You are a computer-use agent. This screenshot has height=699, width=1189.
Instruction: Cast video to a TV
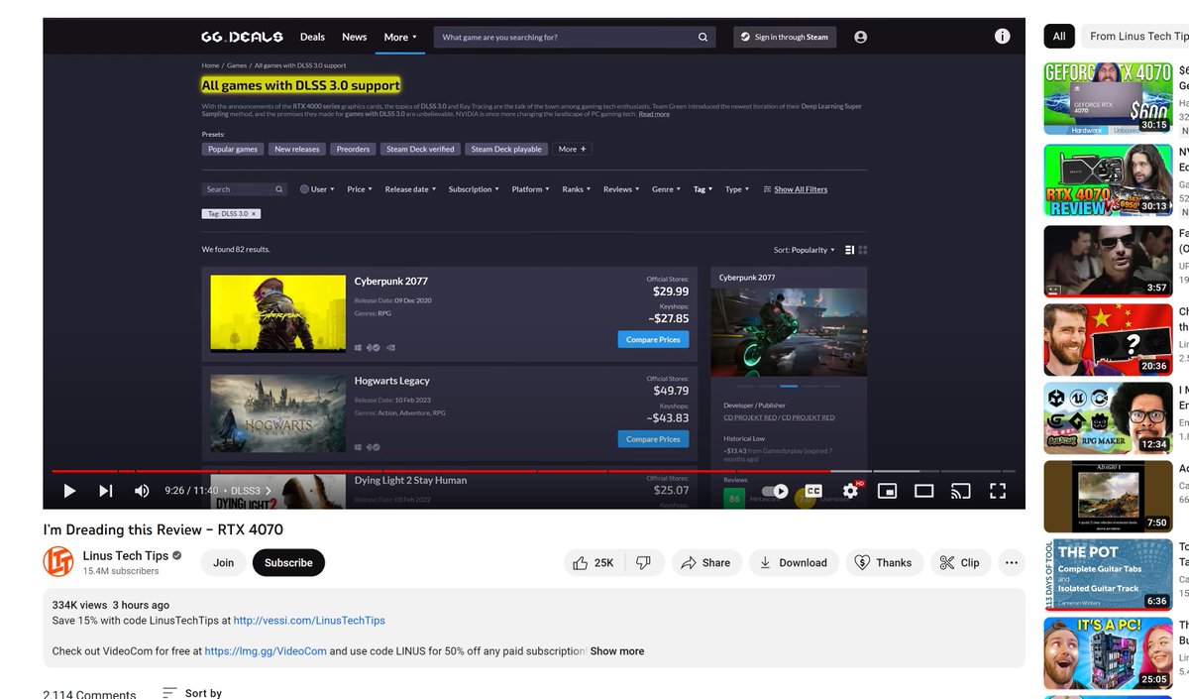tap(960, 491)
